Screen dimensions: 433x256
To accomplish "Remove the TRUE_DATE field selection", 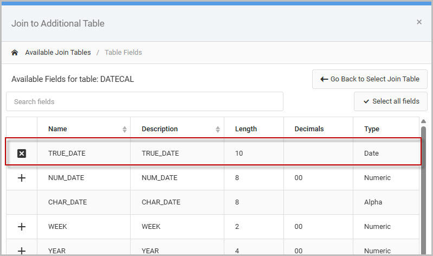I will pyautogui.click(x=22, y=153).
